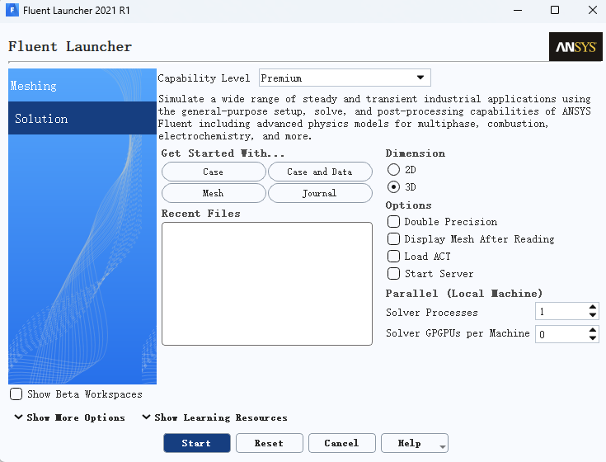Screen dimensions: 606x462
Task: Increase Solver Processes with up arrow
Action: click(x=593, y=307)
